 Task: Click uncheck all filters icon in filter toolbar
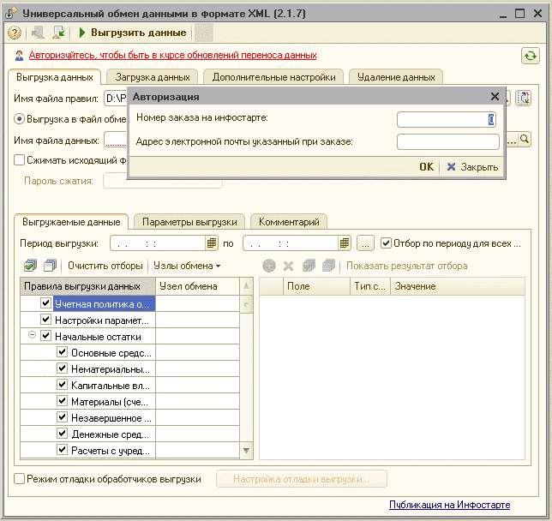(328, 266)
